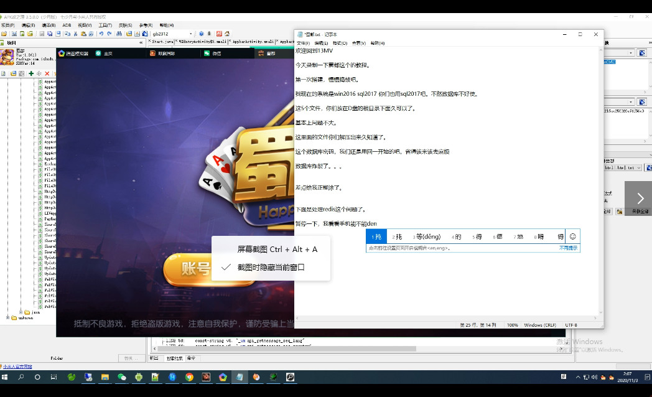The width and height of the screenshot is (652, 397).
Task: Open the file type .html .htm .txt dropdown
Action: (x=639, y=167)
